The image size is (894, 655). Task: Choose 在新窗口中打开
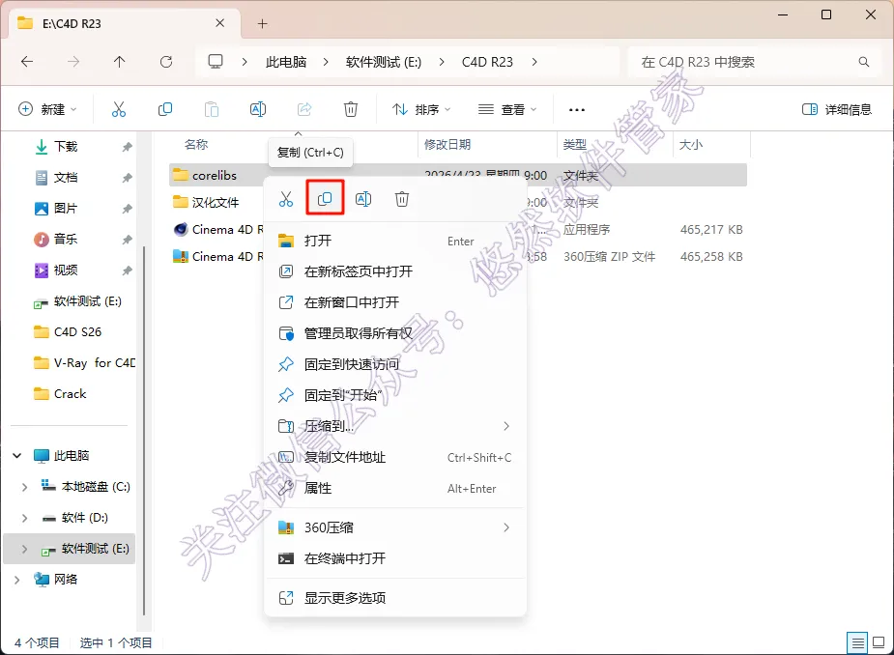click(395, 302)
